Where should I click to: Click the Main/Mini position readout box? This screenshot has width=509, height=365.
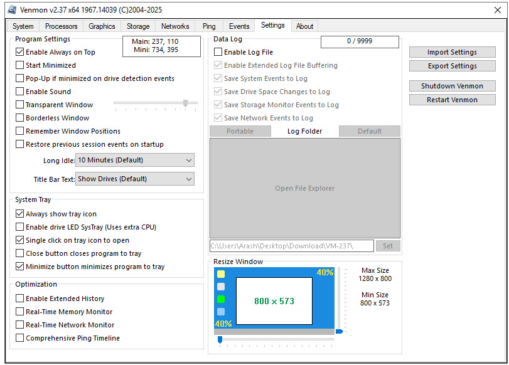(x=161, y=46)
